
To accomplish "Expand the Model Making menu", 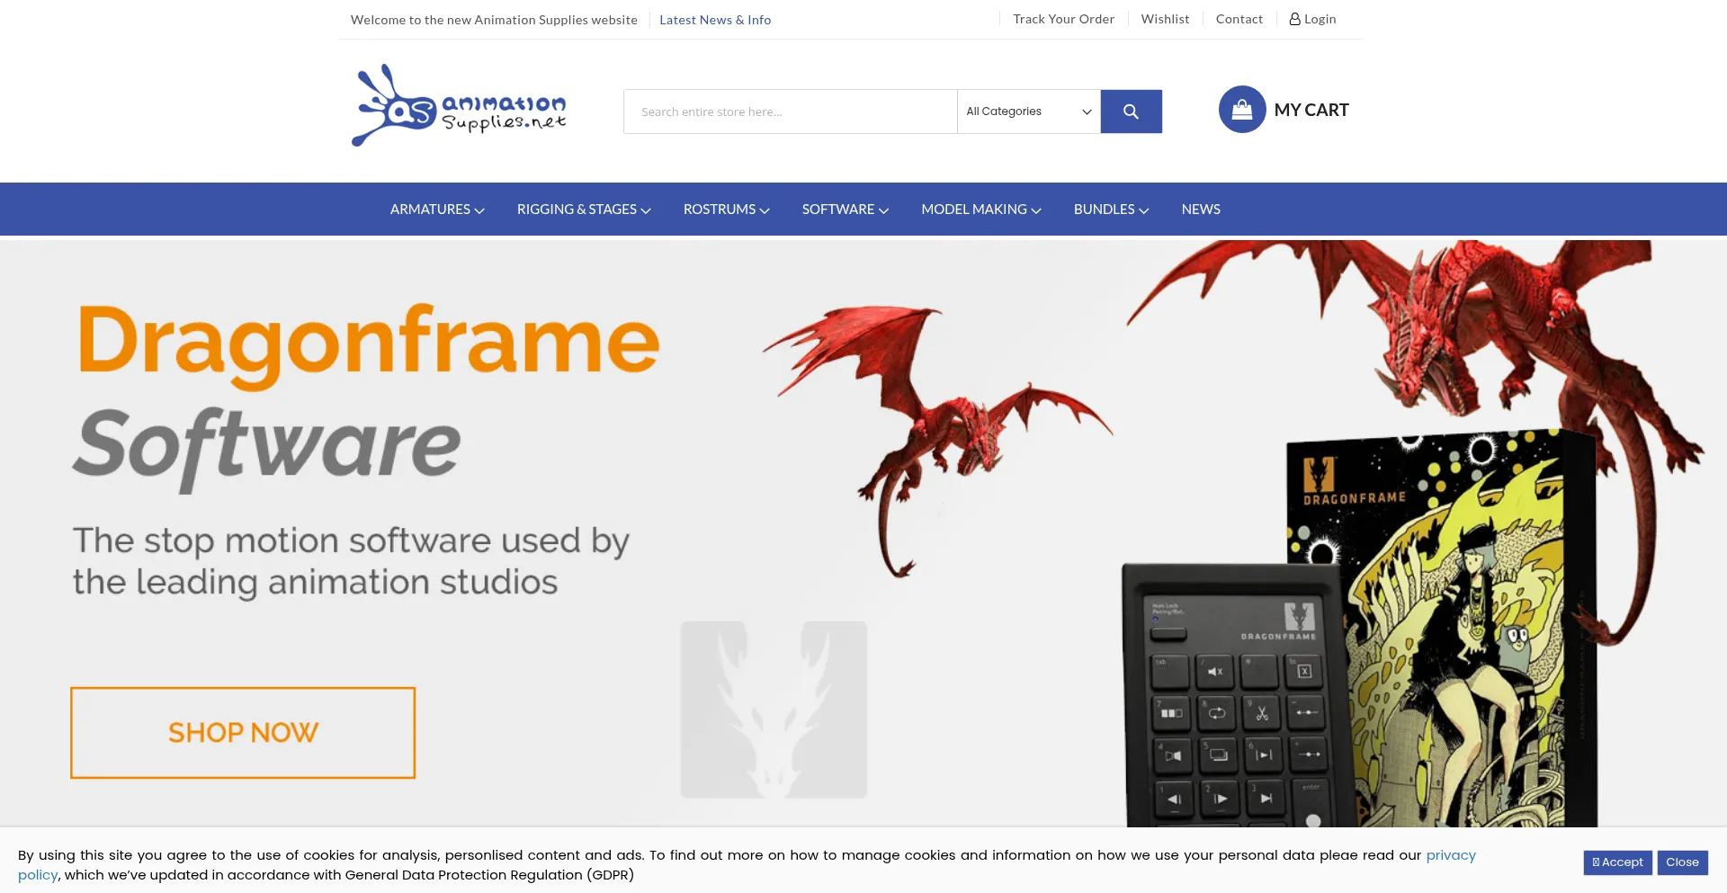I will click(981, 210).
